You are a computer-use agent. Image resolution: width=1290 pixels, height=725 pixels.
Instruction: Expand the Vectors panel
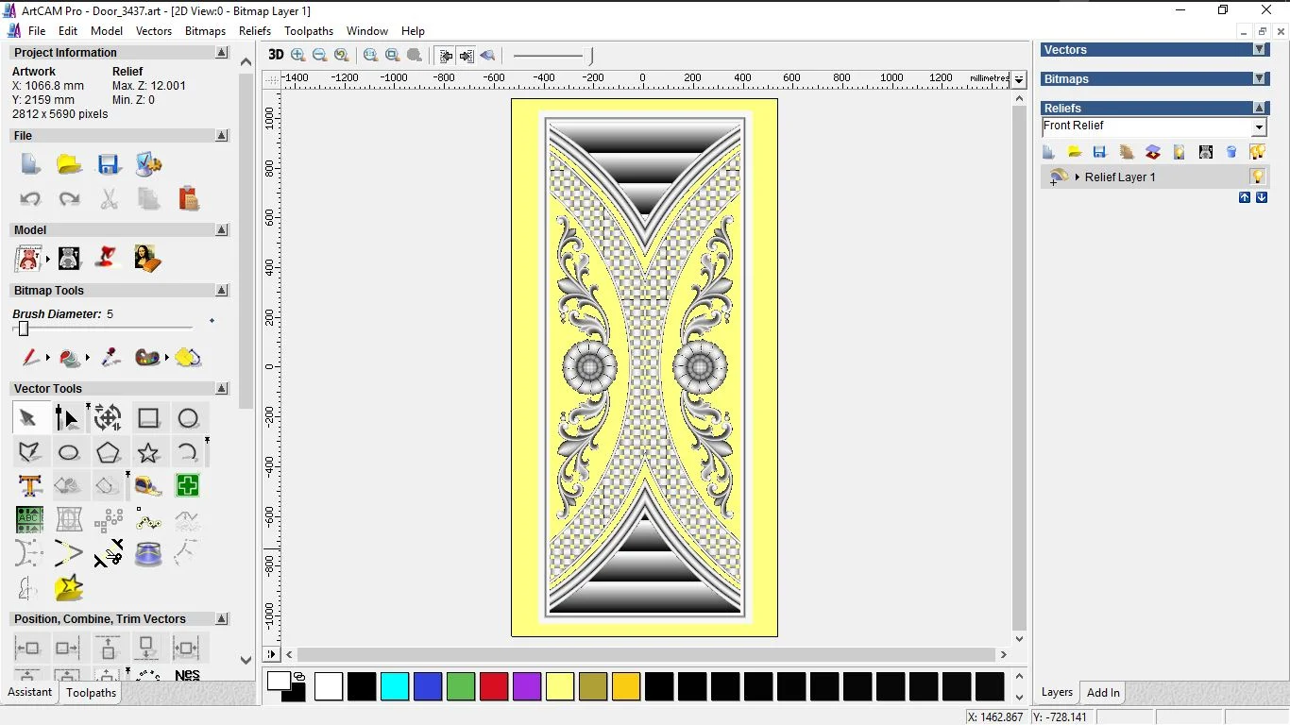point(1259,50)
